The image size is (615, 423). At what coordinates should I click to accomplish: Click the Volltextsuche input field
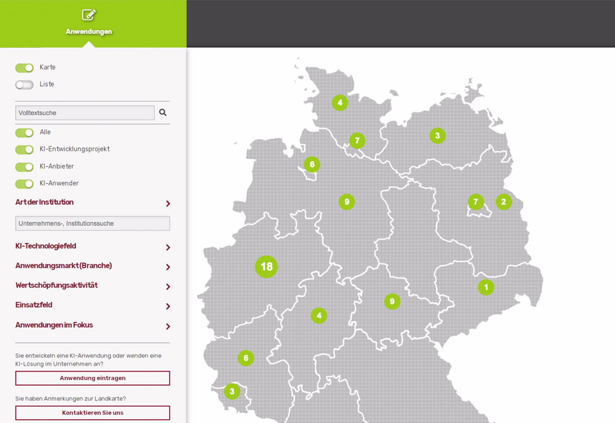click(x=85, y=113)
